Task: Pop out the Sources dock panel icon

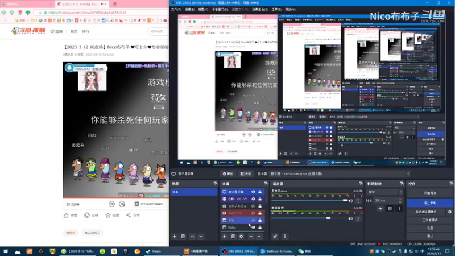Action: click(x=266, y=184)
